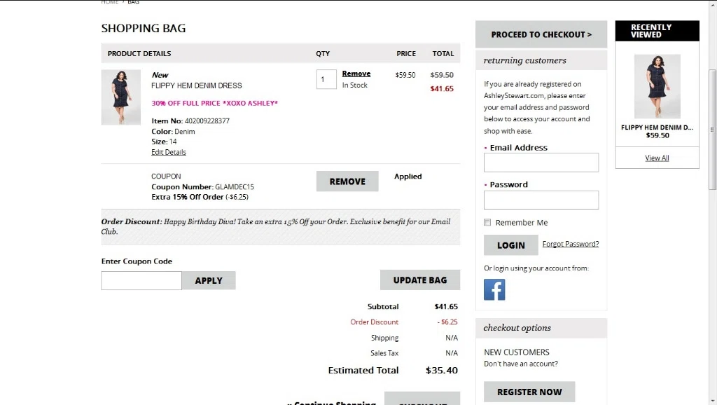Proceed to checkout using the top button

541,34
